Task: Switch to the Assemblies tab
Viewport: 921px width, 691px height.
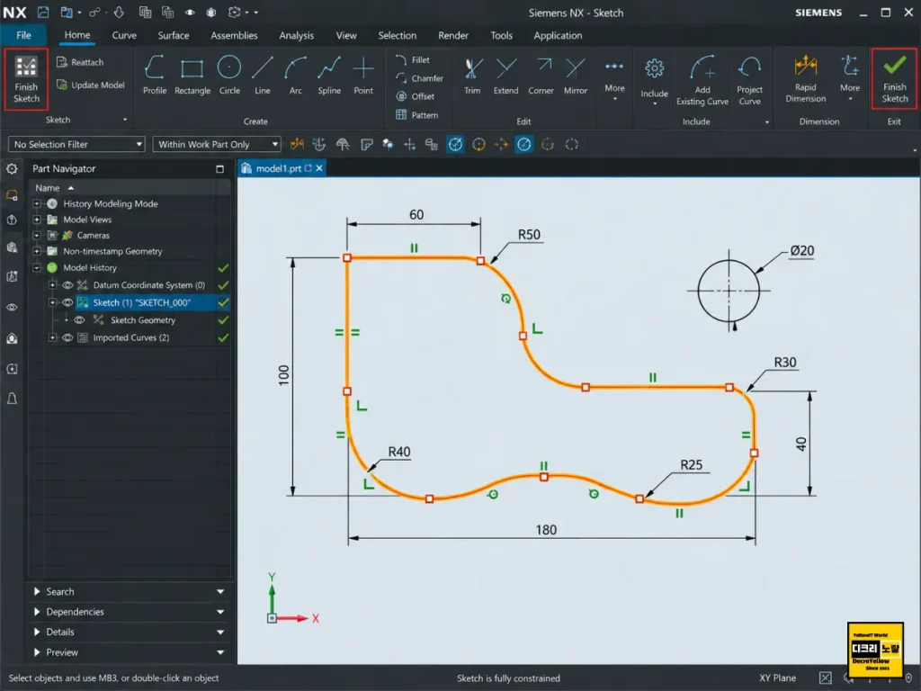Action: (x=234, y=35)
